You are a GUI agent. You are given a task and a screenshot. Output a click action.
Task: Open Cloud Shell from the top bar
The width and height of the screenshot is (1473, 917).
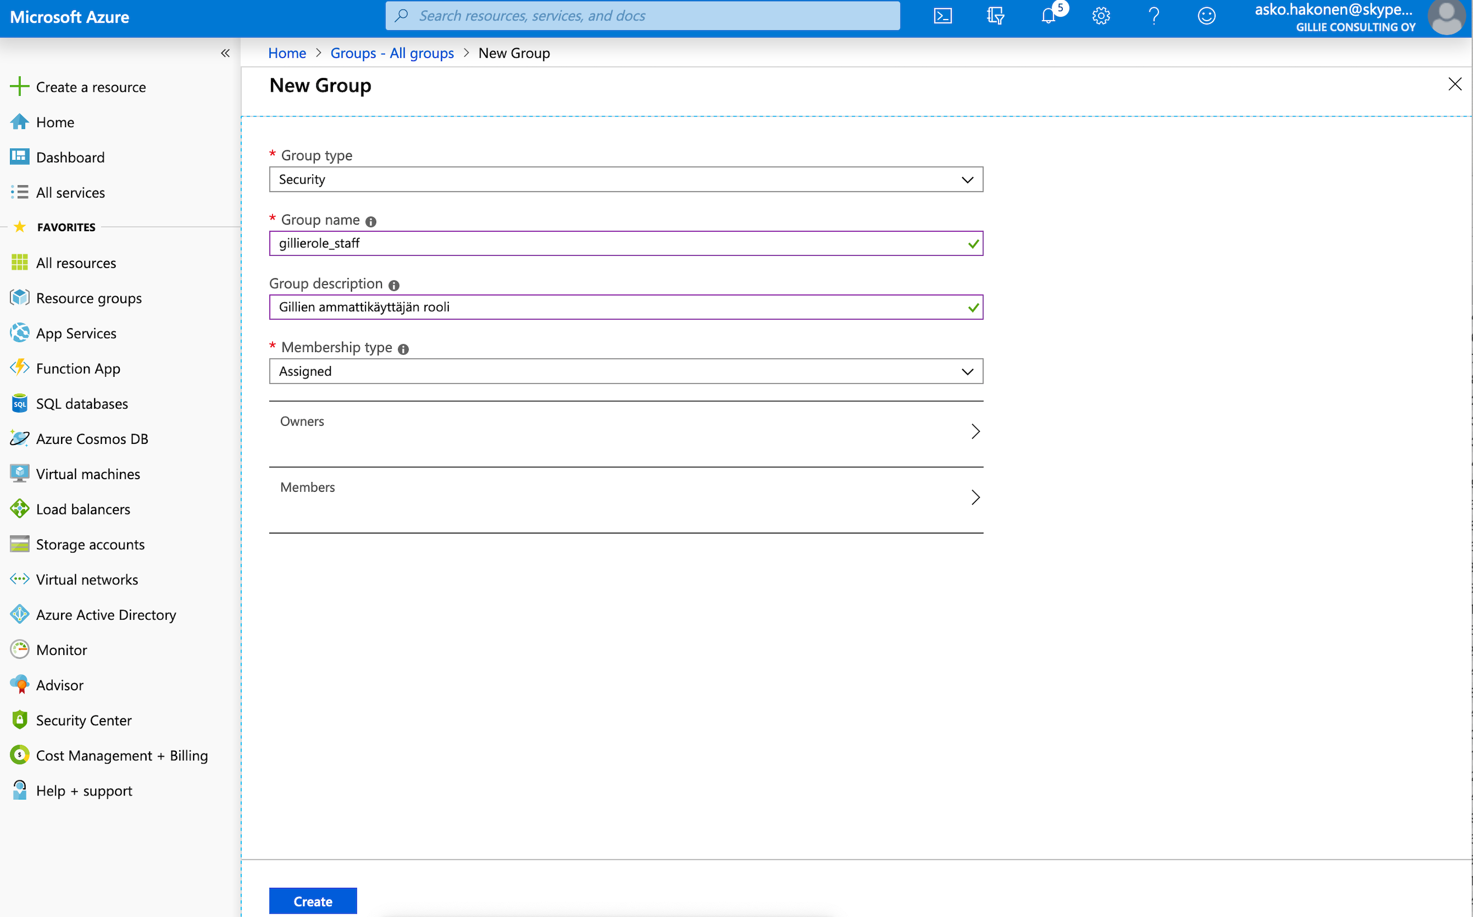tap(942, 16)
